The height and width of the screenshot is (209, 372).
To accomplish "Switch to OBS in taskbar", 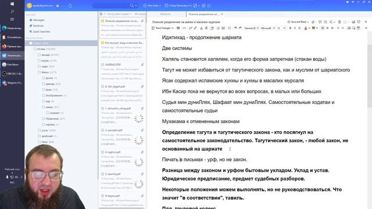I will click(x=12, y=74).
